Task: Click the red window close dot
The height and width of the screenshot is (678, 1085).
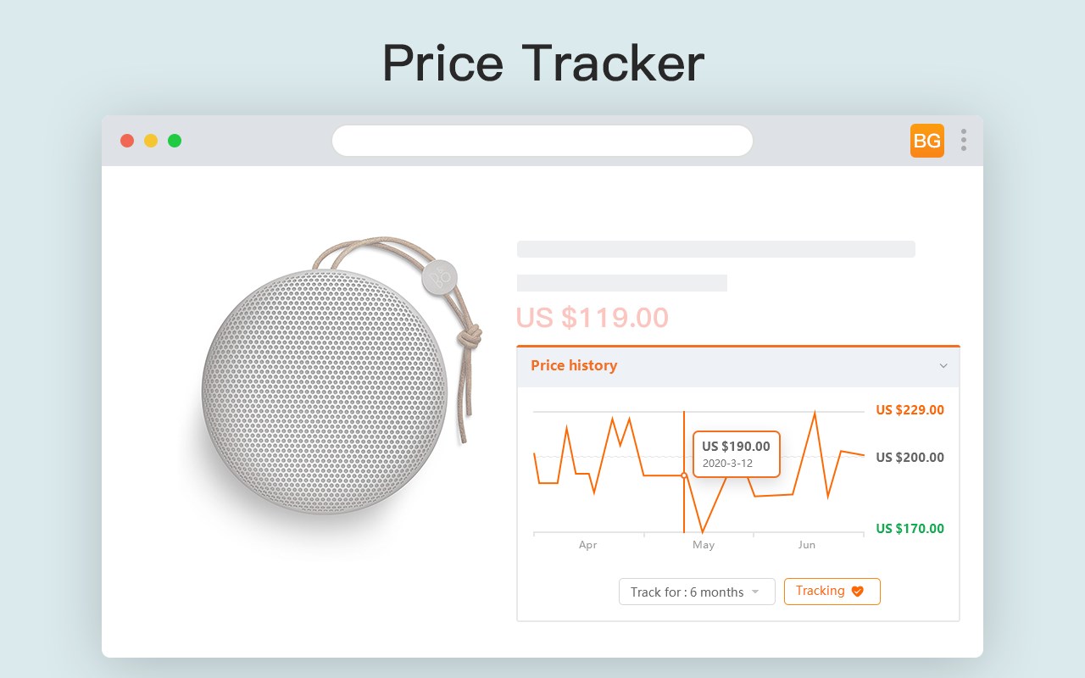Action: [x=127, y=141]
